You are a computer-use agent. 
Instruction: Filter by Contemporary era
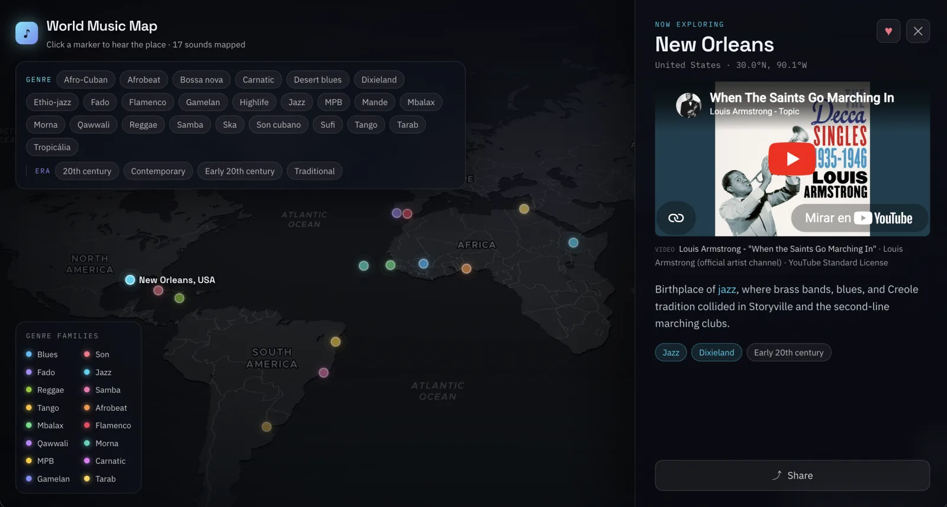[x=158, y=171]
